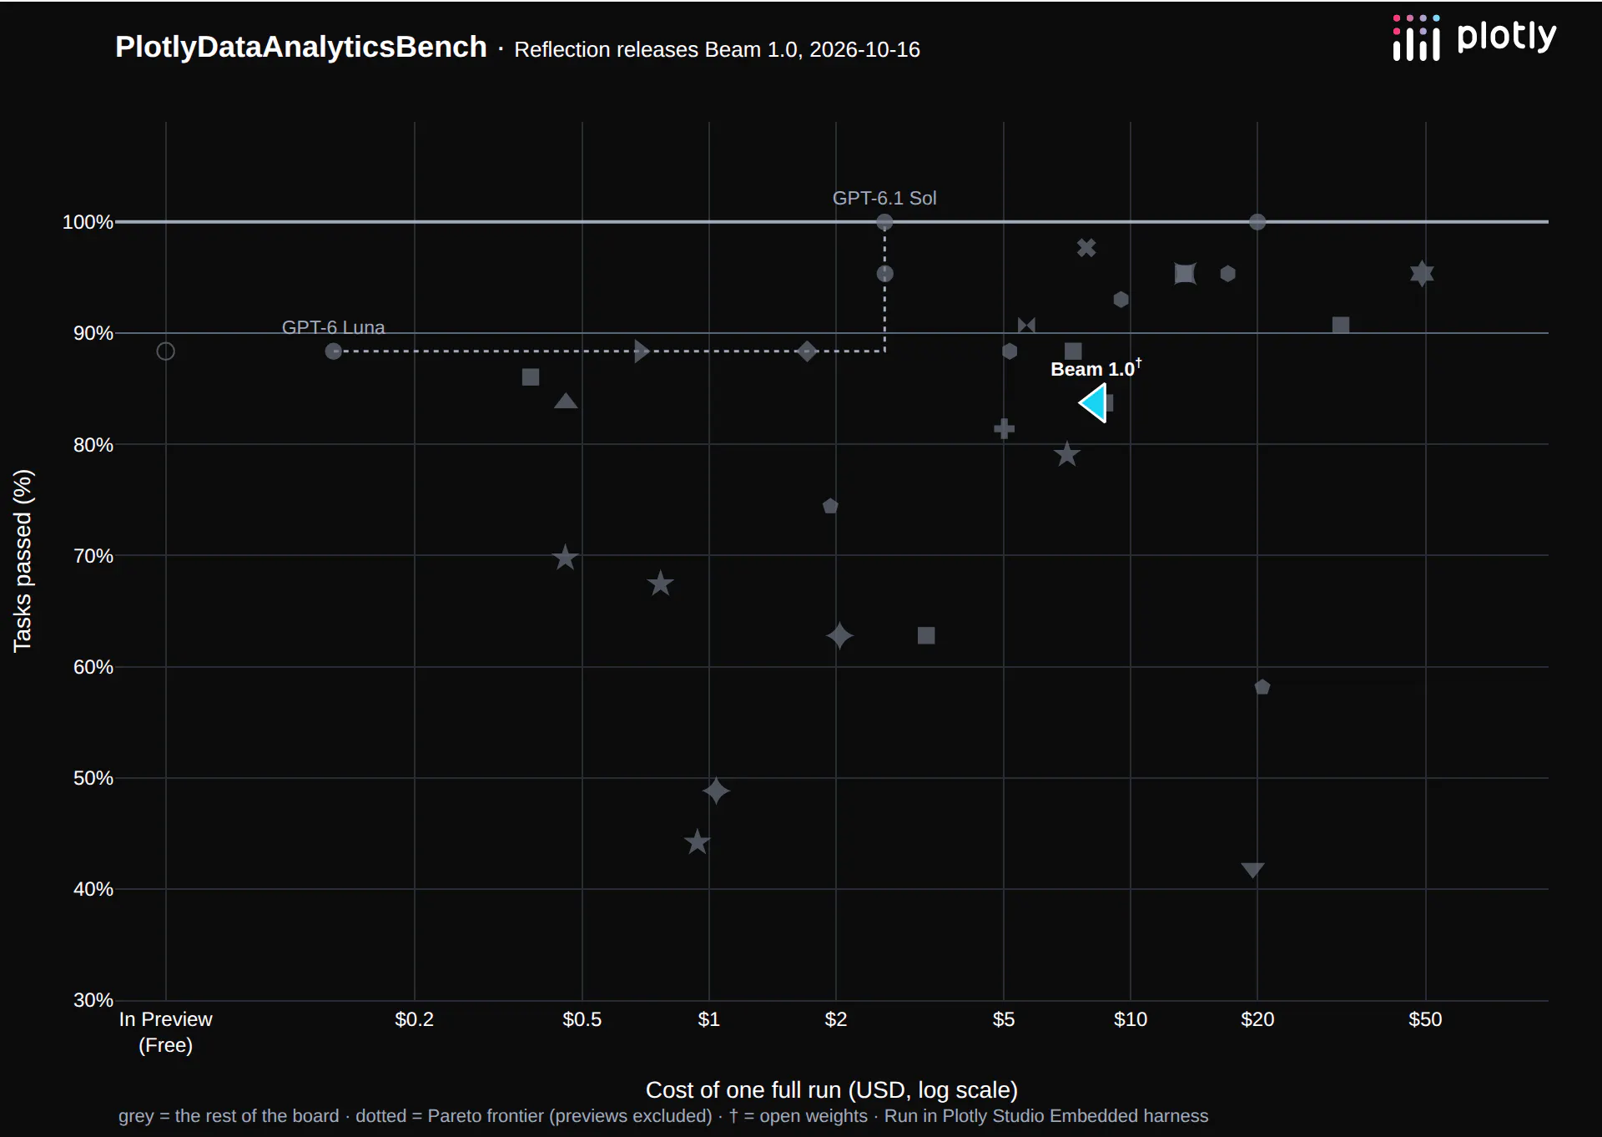Click the 100% y-axis tick label
This screenshot has height=1137, width=1602.
pyautogui.click(x=88, y=222)
